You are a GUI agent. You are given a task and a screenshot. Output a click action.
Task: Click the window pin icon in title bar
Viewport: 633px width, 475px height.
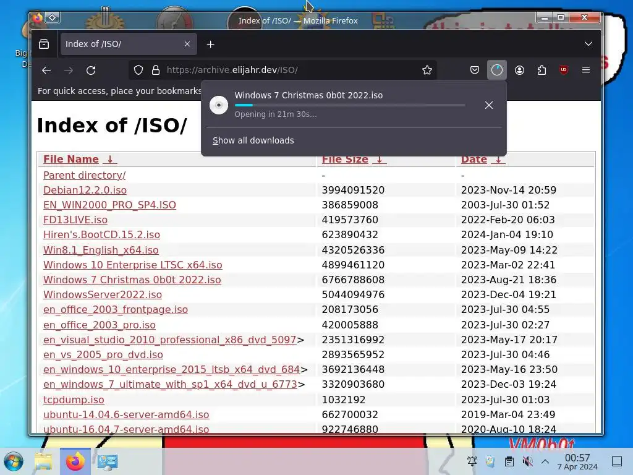(53, 17)
